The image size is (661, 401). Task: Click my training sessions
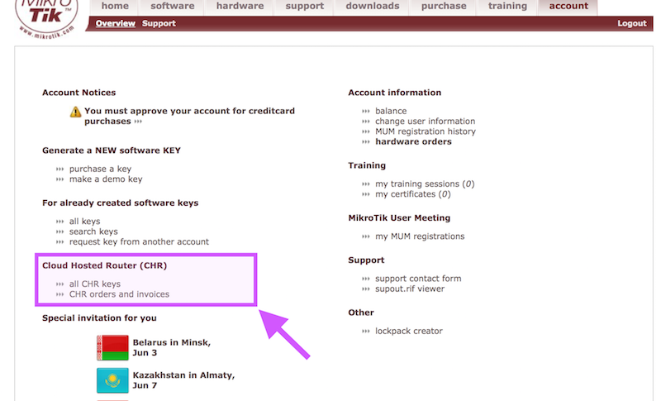tap(425, 184)
